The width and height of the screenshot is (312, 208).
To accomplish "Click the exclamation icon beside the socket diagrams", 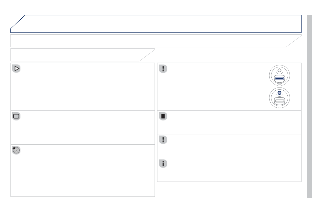I will tap(163, 69).
